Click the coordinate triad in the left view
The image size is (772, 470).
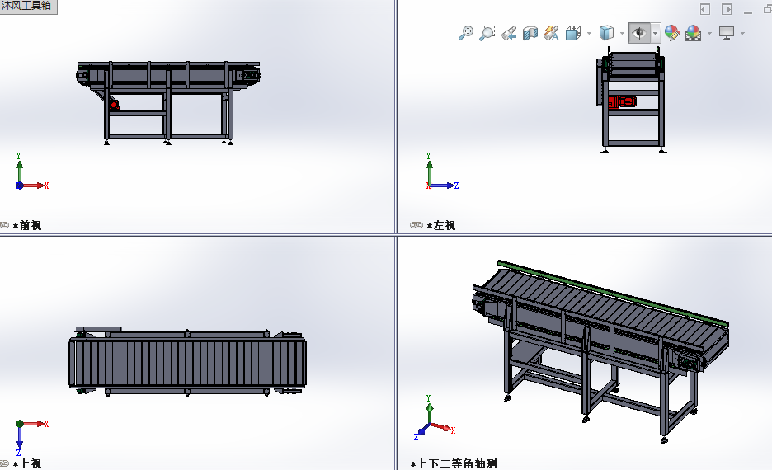tap(442, 171)
